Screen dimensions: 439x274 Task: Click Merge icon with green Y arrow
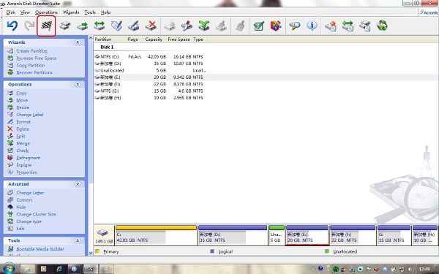click(204, 26)
